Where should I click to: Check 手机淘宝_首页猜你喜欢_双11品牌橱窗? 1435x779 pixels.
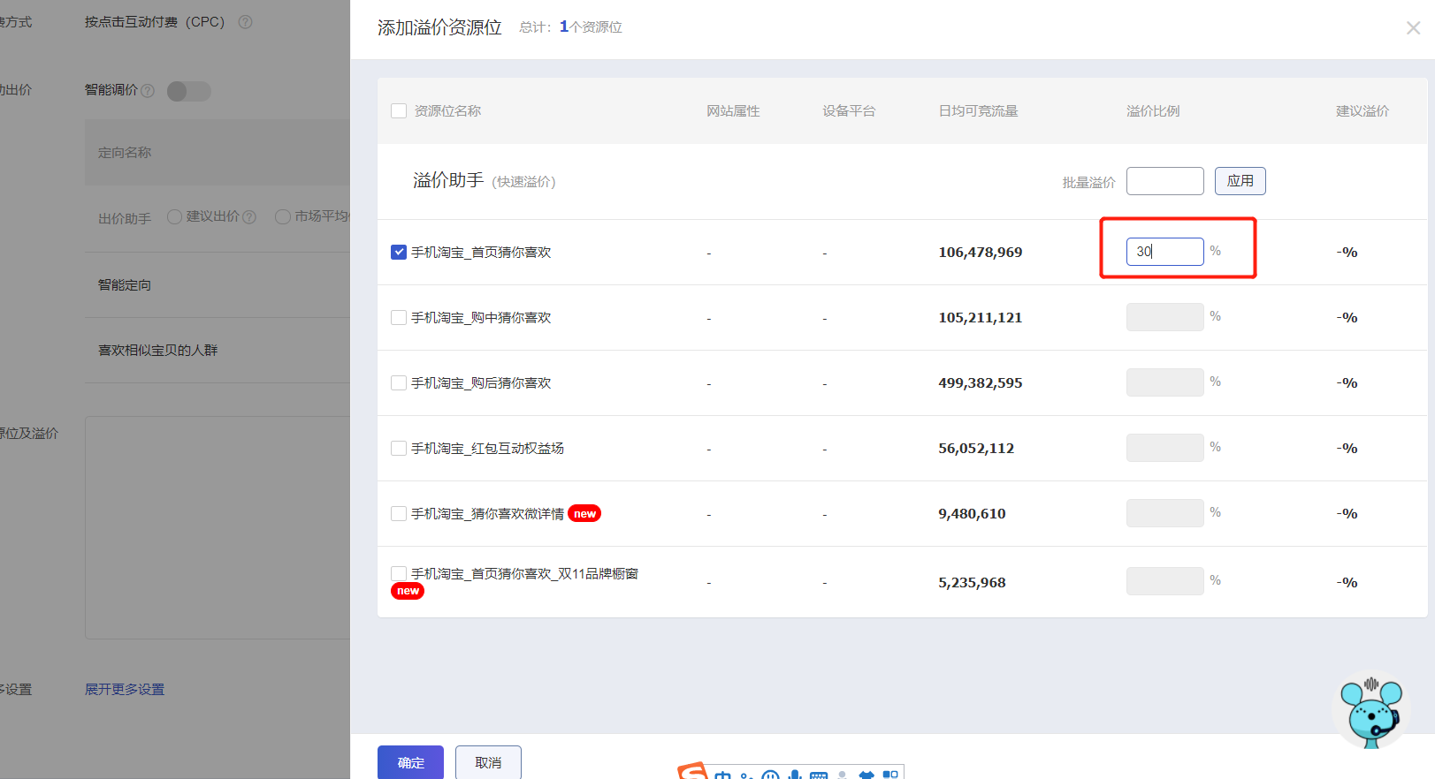(x=399, y=574)
